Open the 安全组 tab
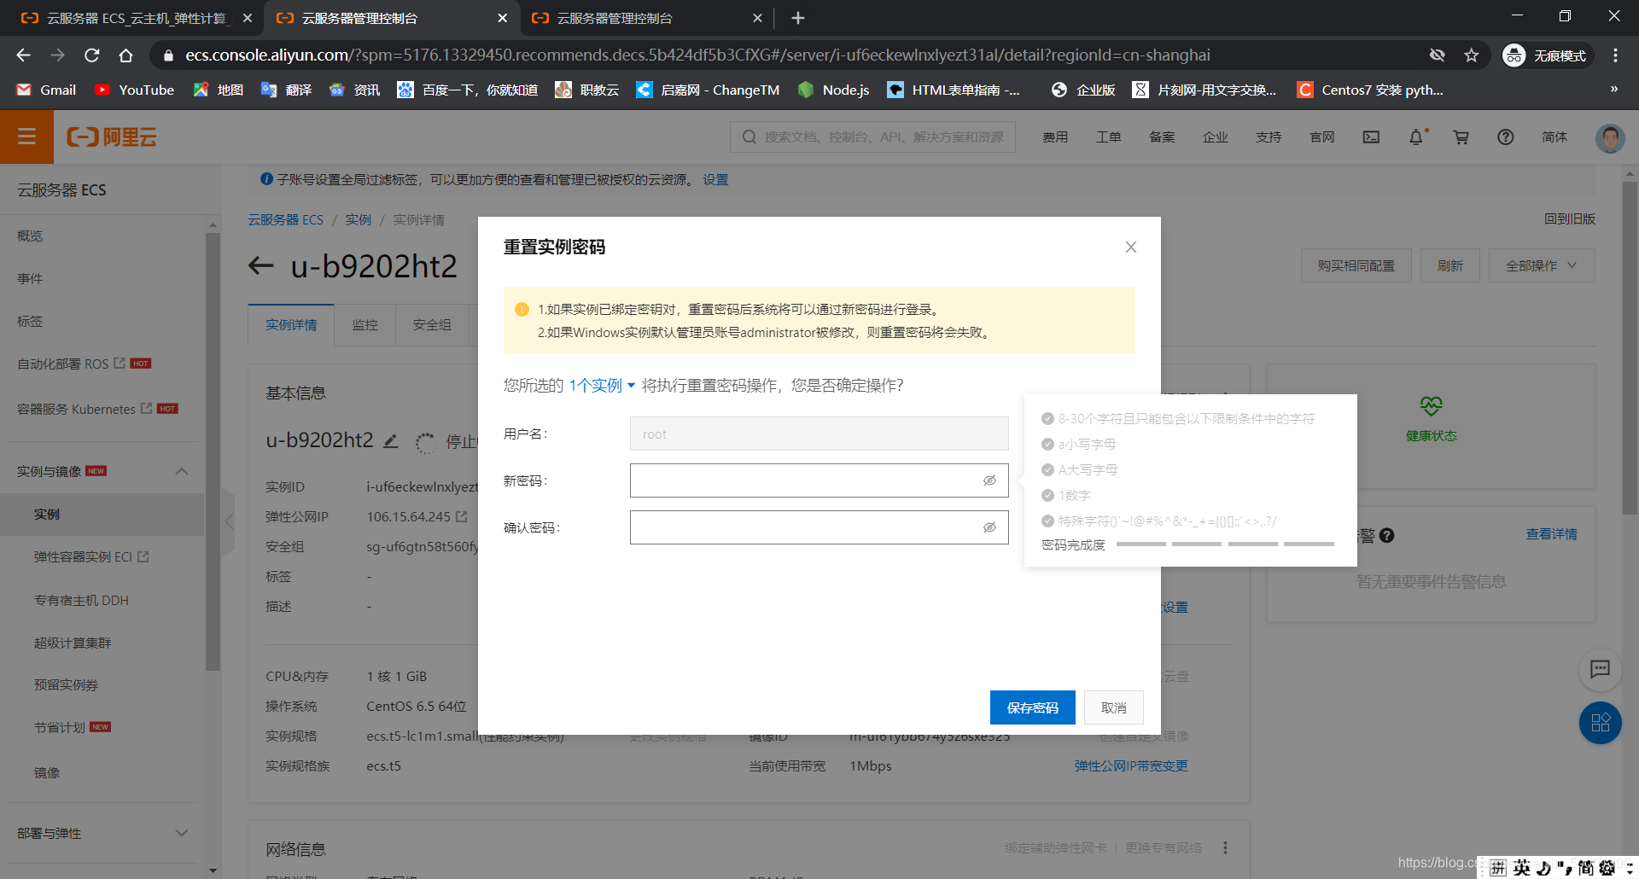 [x=432, y=324]
